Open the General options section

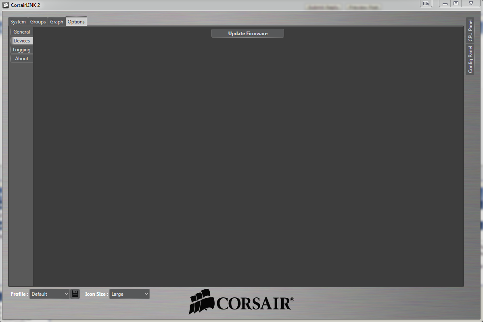(21, 32)
